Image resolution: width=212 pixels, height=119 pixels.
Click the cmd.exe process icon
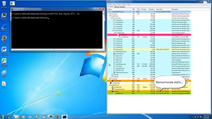(113, 91)
